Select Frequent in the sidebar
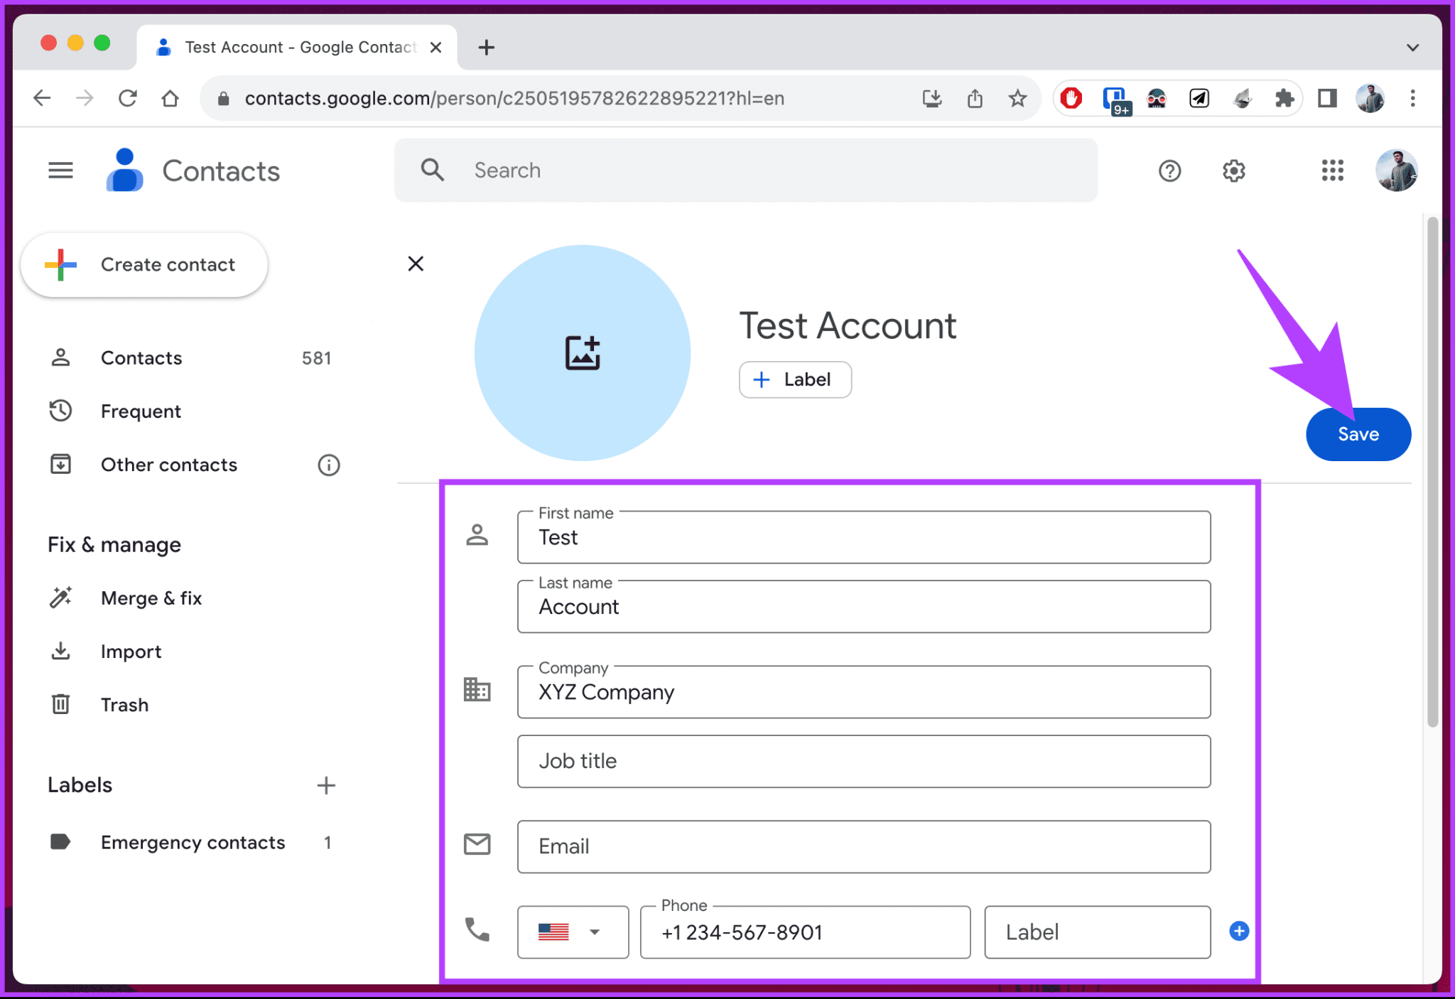Image resolution: width=1455 pixels, height=999 pixels. pyautogui.click(x=141, y=411)
